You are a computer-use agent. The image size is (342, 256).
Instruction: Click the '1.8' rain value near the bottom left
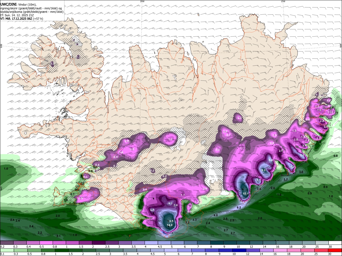(75, 235)
